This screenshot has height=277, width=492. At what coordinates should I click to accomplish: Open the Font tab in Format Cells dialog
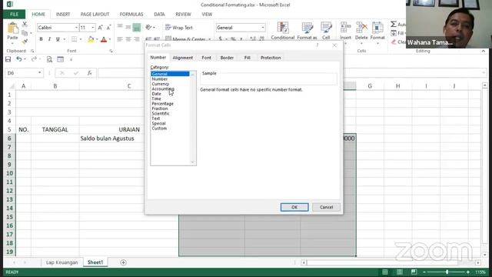[x=206, y=58]
